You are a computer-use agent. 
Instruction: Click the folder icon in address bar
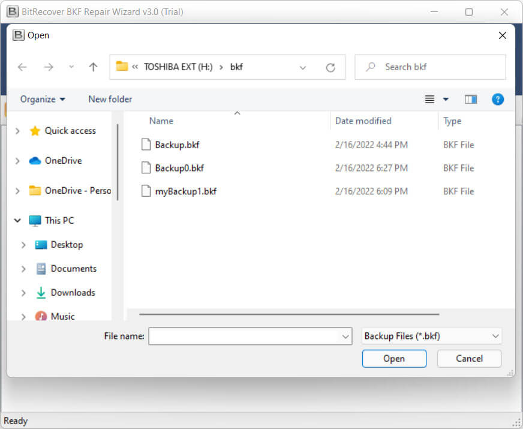(122, 67)
